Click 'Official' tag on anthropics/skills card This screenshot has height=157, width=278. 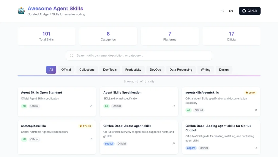34,139
